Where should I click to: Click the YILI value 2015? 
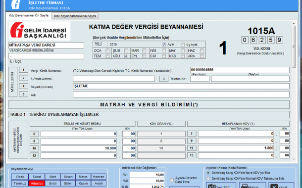113,45
